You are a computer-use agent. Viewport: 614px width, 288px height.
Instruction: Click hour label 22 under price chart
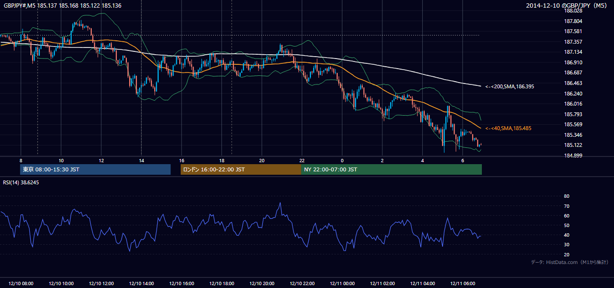click(x=302, y=160)
